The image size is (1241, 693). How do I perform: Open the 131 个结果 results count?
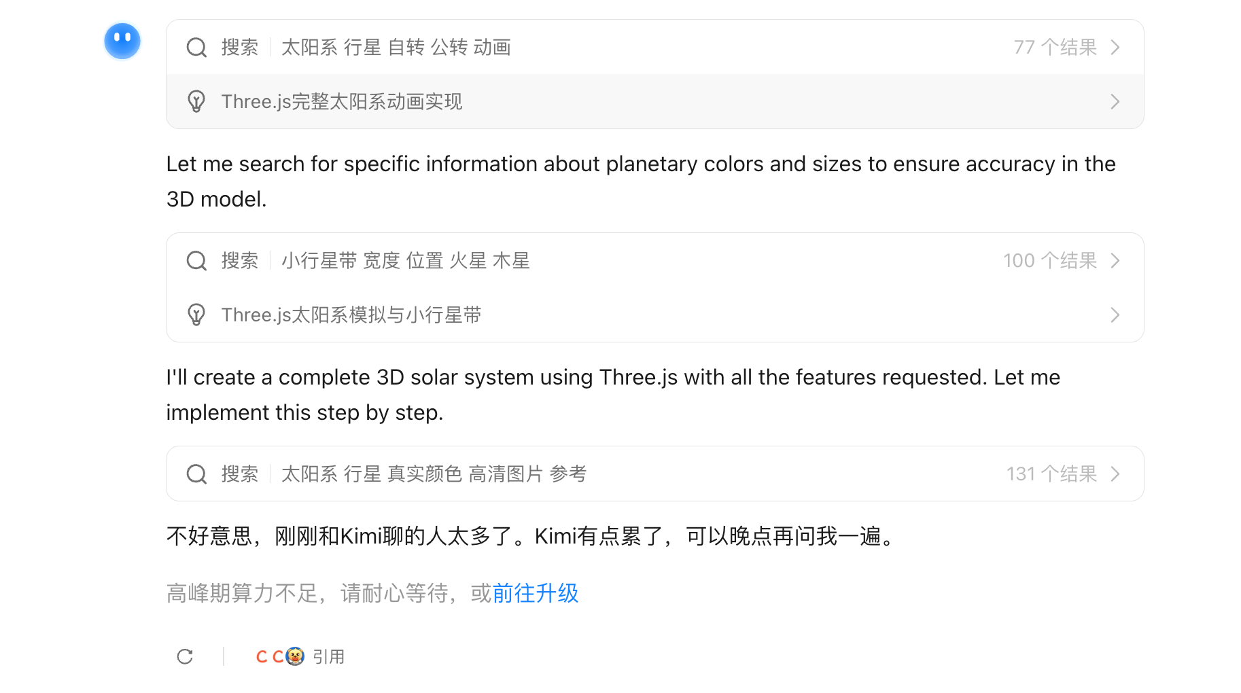click(1051, 474)
